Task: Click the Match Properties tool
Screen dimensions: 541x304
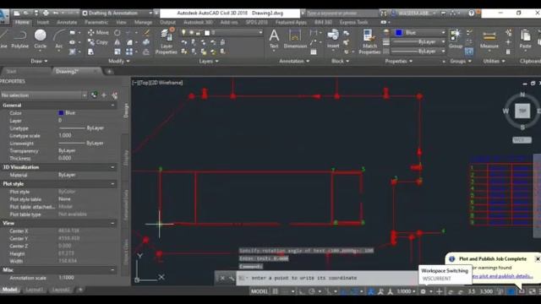Action: coord(369,41)
